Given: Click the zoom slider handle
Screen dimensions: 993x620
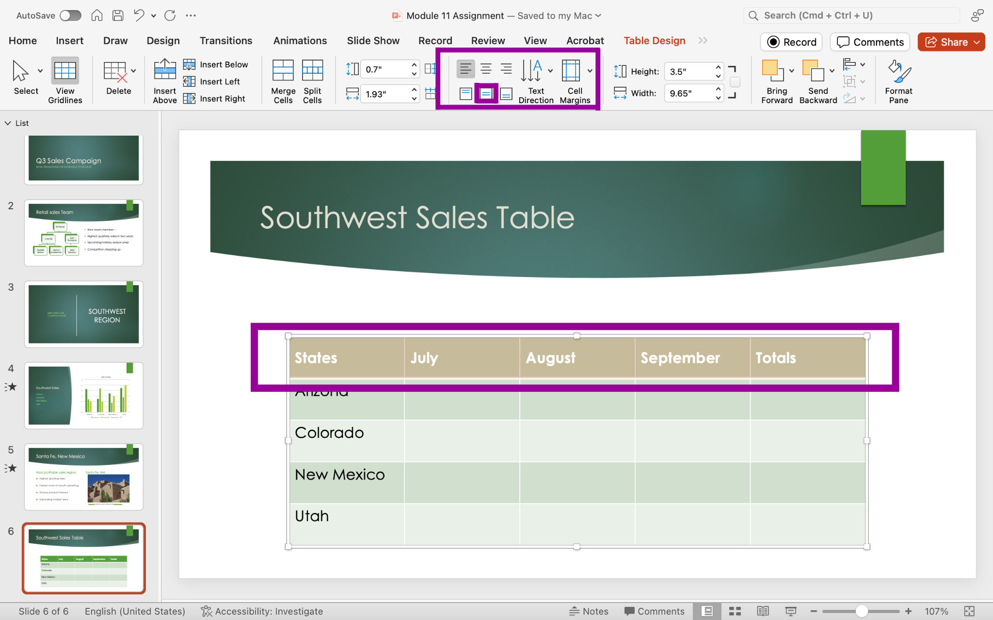Looking at the screenshot, I should tap(862, 611).
